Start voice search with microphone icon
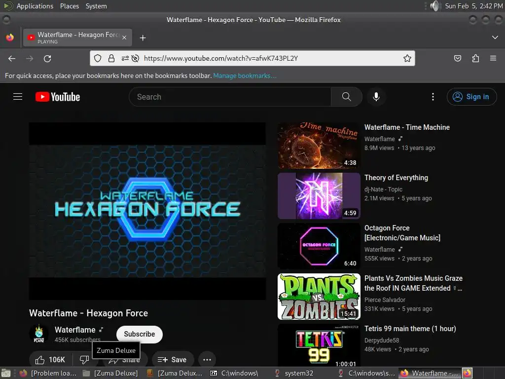The width and height of the screenshot is (505, 379). click(376, 97)
